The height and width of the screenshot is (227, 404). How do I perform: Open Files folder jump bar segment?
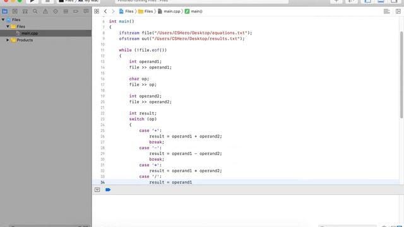click(146, 11)
